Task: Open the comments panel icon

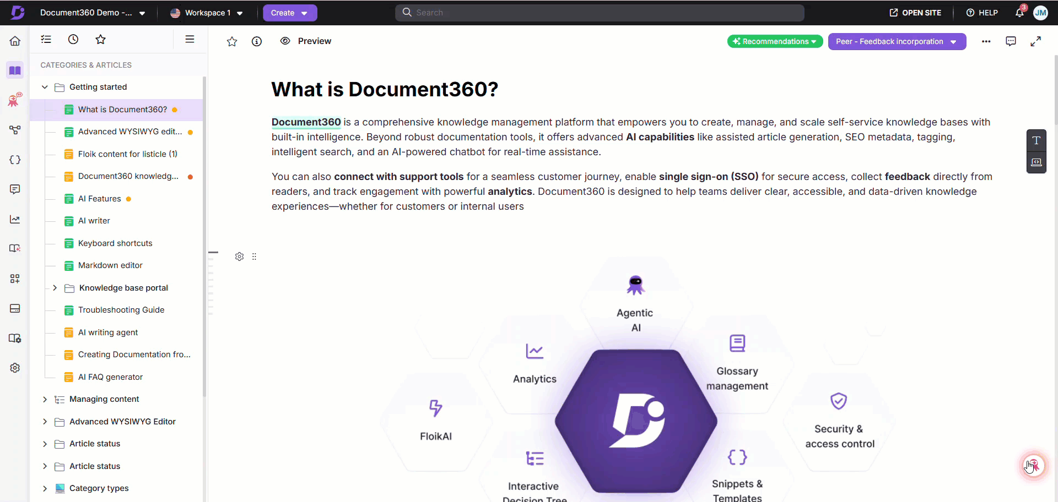Action: 1011,41
